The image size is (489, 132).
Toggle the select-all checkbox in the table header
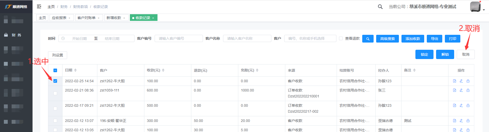[x=55, y=70]
